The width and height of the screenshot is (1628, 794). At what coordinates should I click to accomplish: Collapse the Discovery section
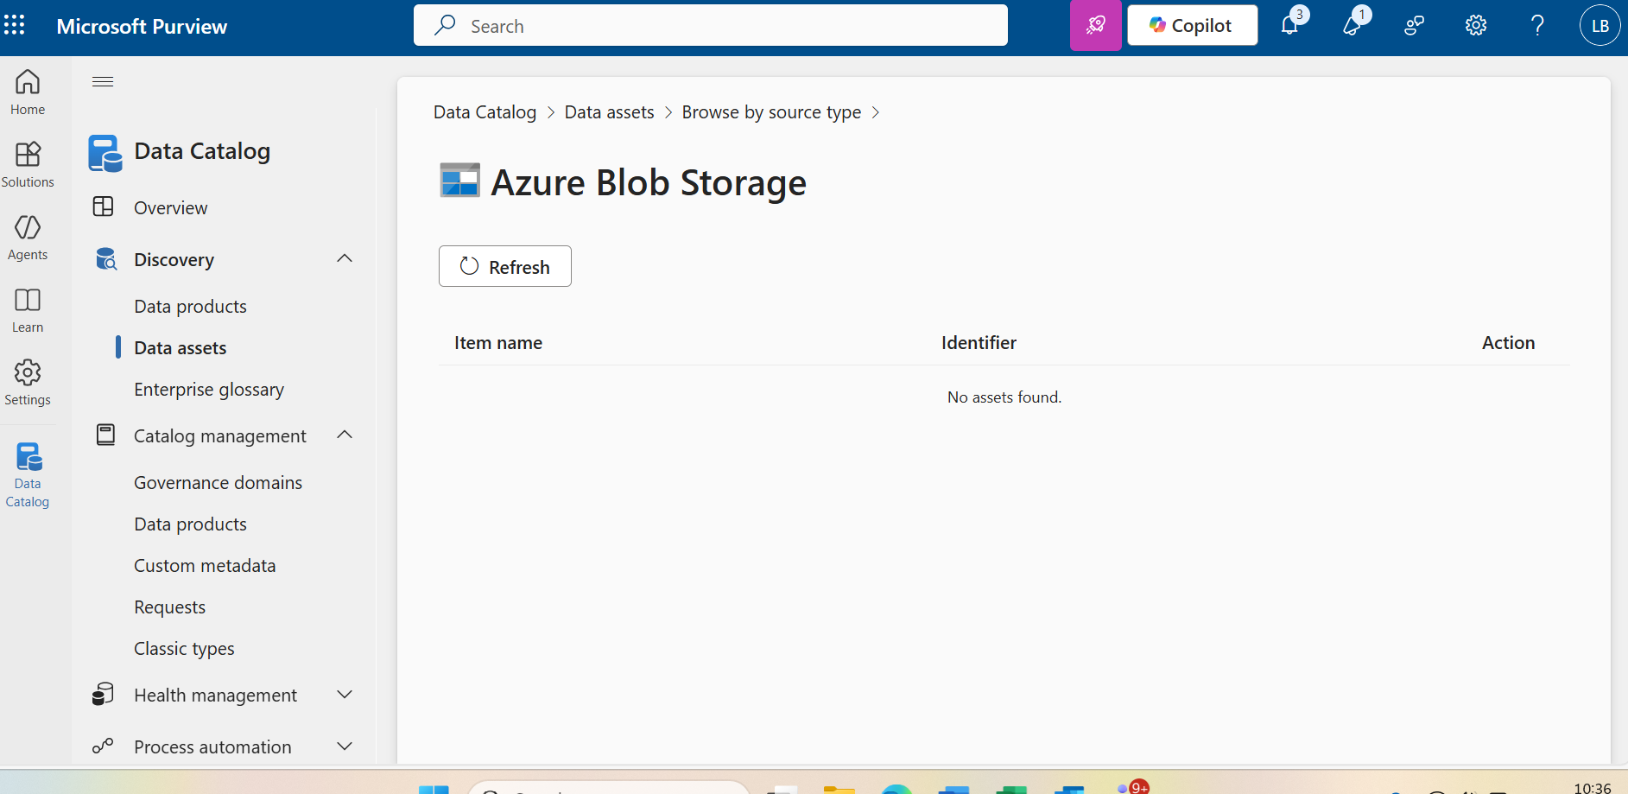point(344,258)
